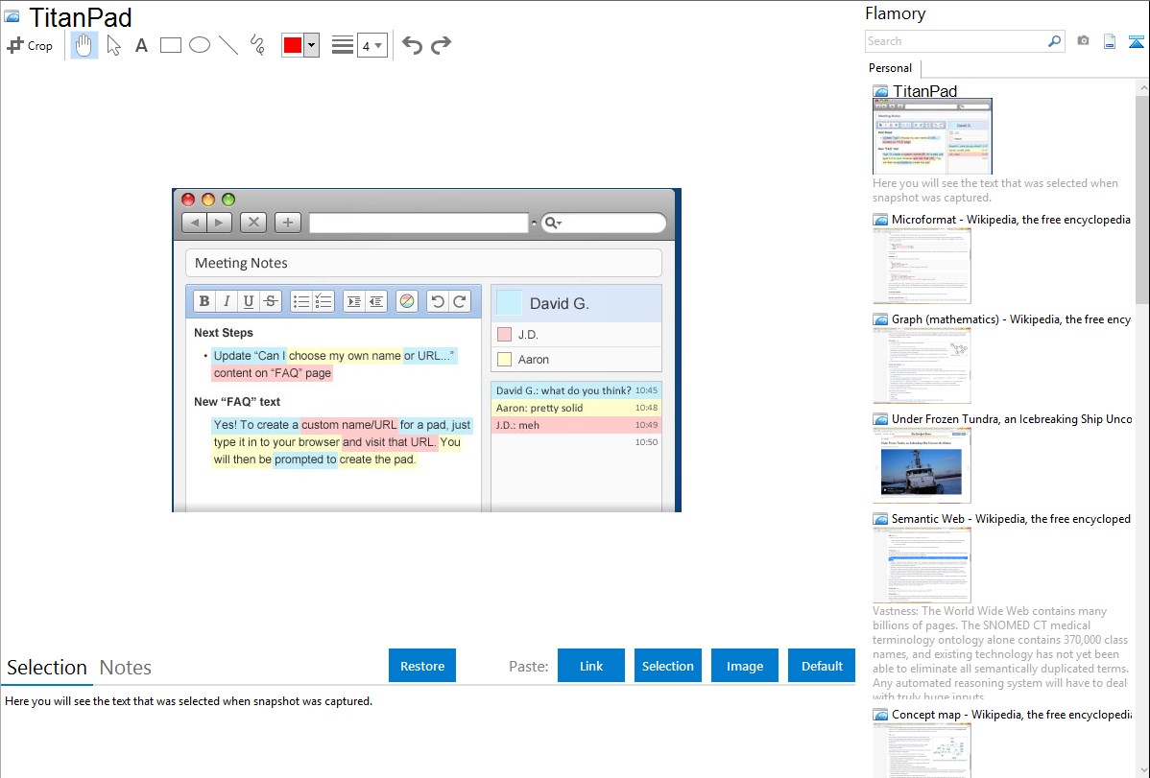Image resolution: width=1150 pixels, height=778 pixels.
Task: Click the search magnifier icon
Action: [1055, 41]
